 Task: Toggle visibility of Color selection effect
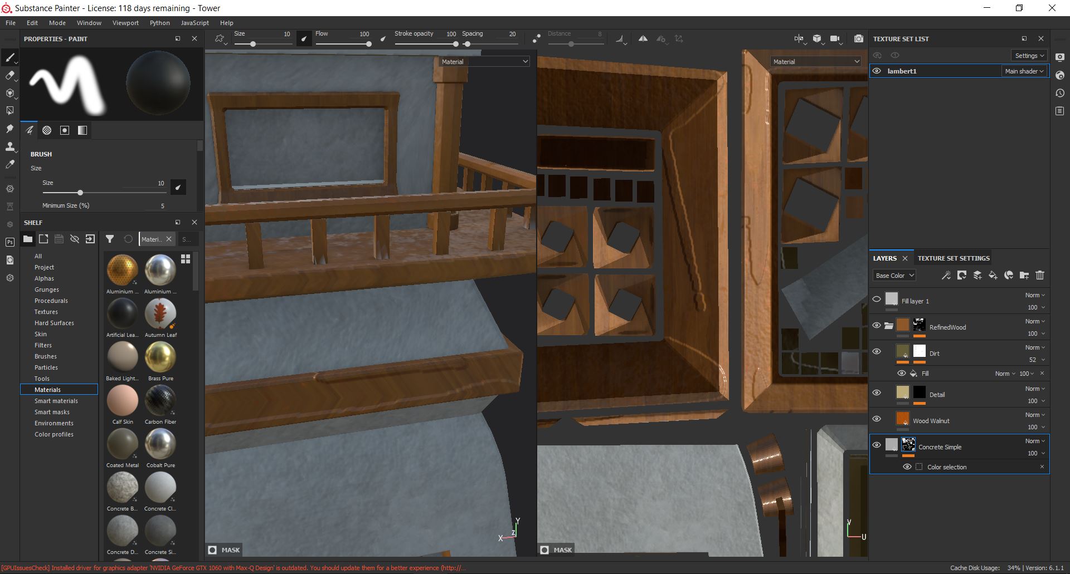point(907,467)
